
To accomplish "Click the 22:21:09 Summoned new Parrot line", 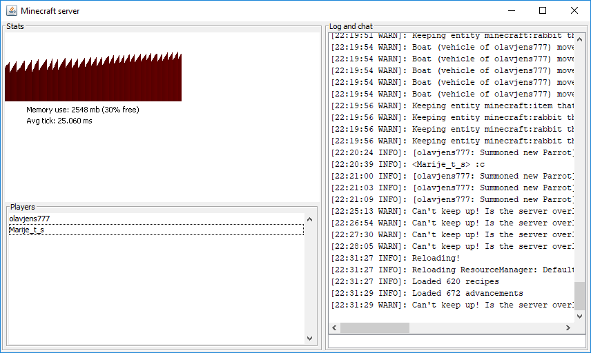I will 452,199.
